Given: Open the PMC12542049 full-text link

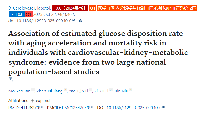Looking at the screenshot, I should pyautogui.click(x=76, y=108).
